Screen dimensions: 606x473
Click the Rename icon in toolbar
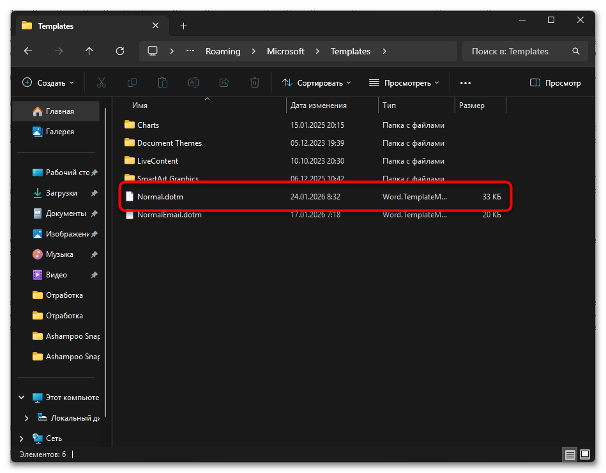(x=193, y=82)
